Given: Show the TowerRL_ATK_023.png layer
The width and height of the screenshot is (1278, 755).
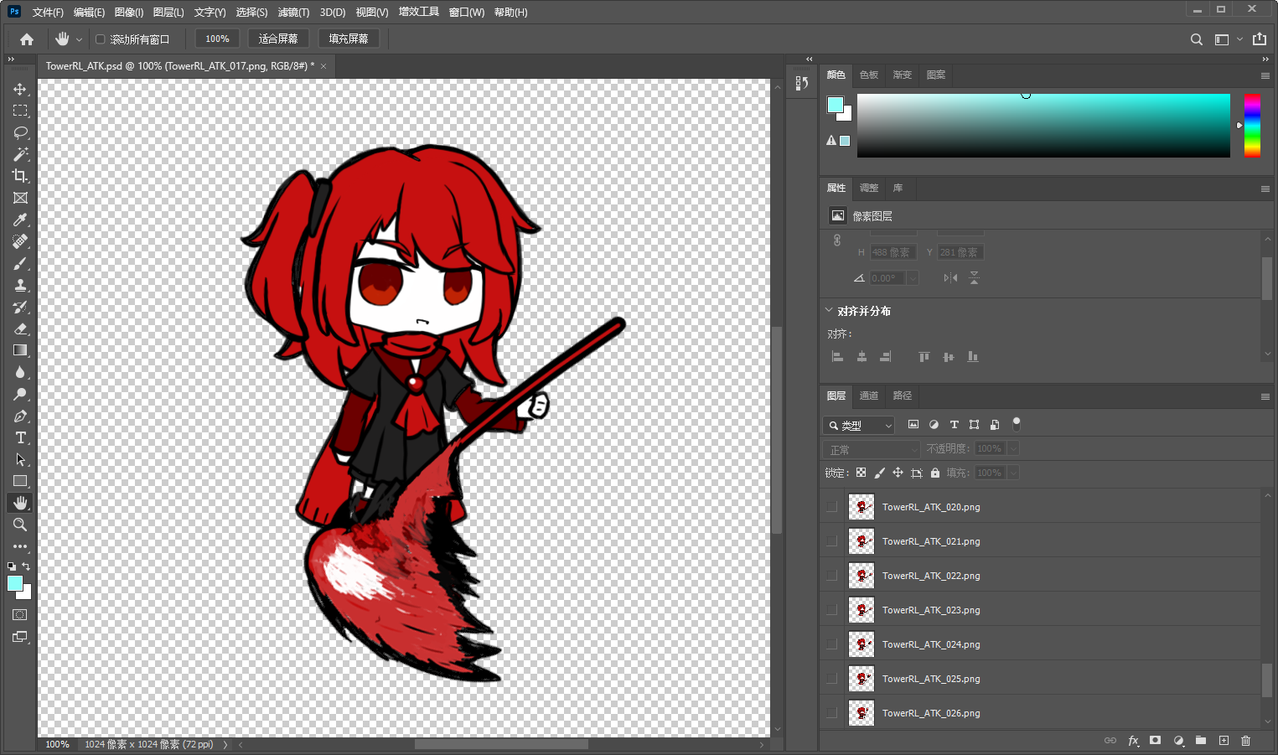Looking at the screenshot, I should pos(831,610).
